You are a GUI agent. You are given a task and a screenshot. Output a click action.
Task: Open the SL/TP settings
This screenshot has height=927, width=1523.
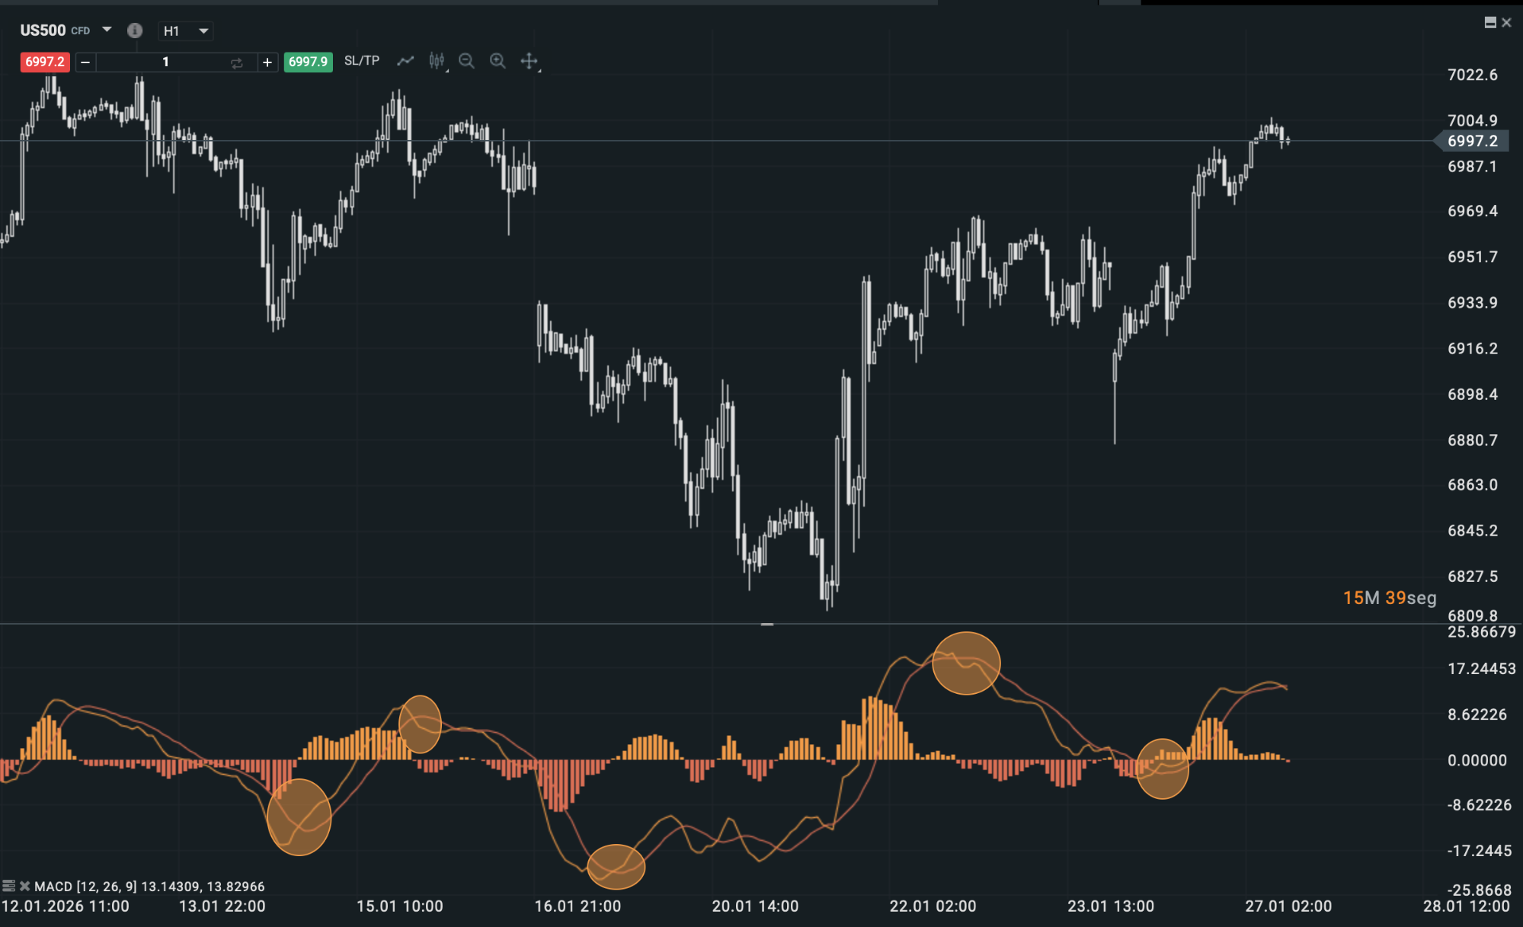point(360,60)
